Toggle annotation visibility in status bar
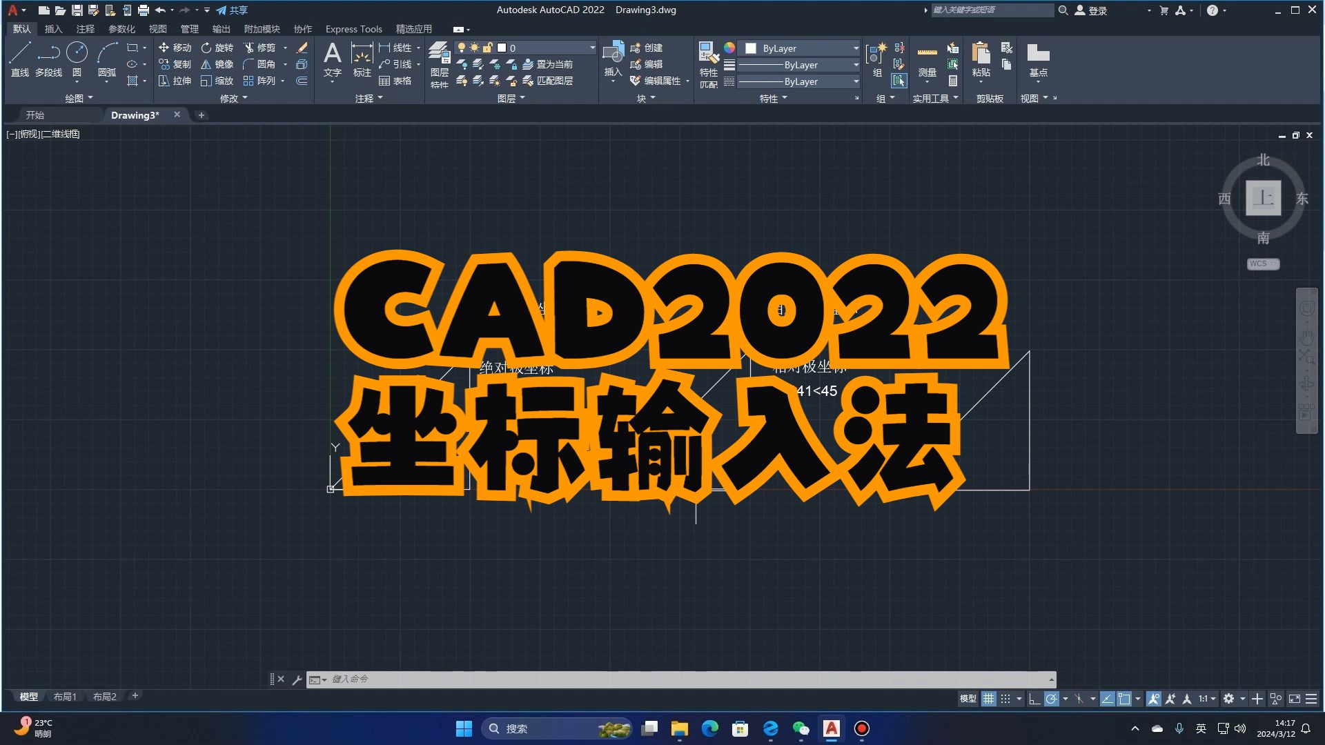The image size is (1325, 745). click(1154, 699)
